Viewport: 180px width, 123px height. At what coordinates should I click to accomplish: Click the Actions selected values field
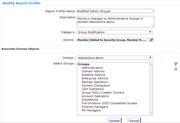coord(113,40)
